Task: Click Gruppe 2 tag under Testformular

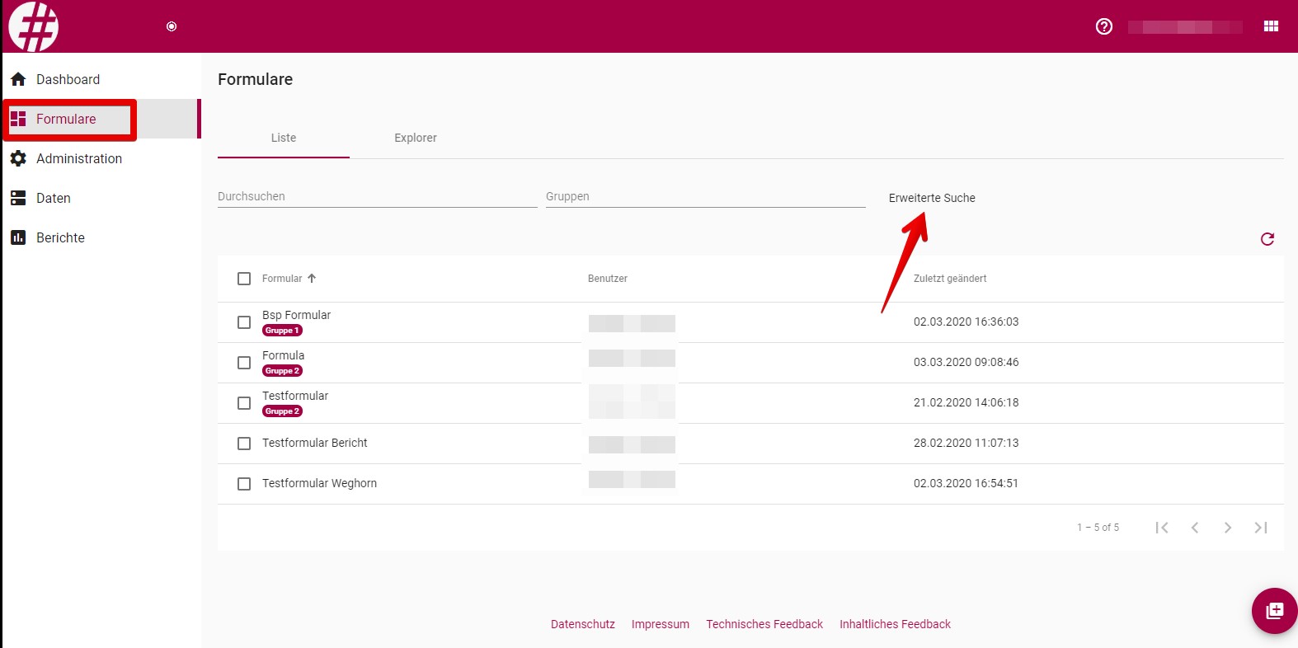Action: tap(282, 411)
